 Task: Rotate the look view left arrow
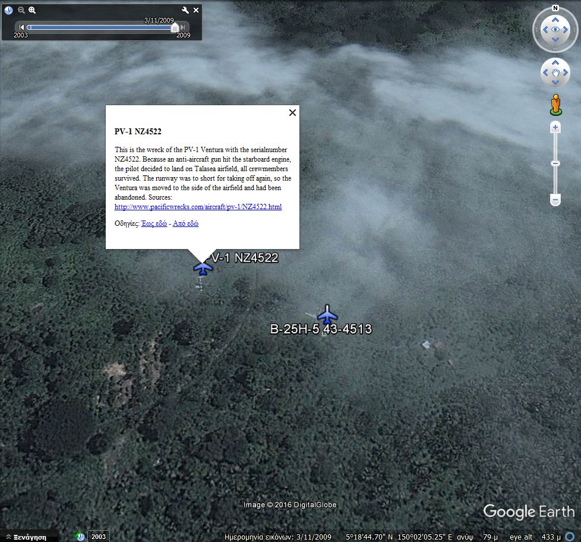click(545, 30)
